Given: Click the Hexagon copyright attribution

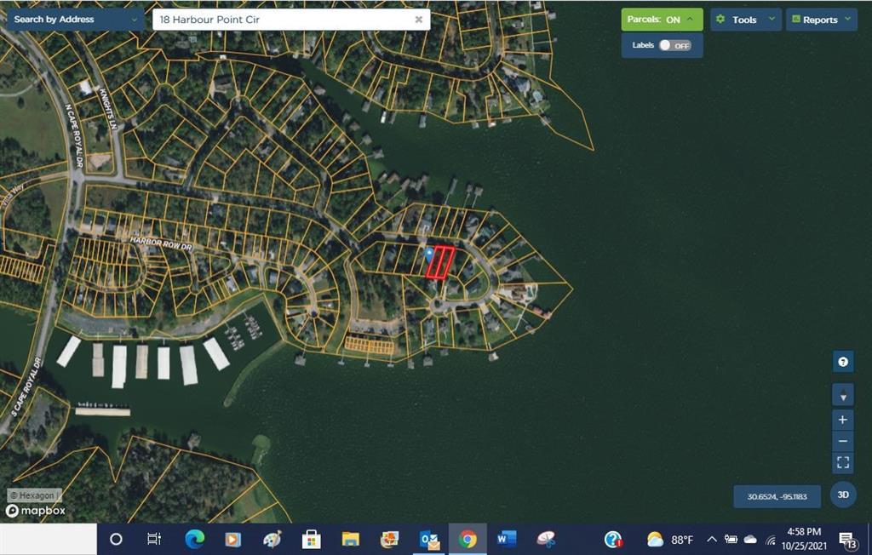Looking at the screenshot, I should (x=34, y=495).
